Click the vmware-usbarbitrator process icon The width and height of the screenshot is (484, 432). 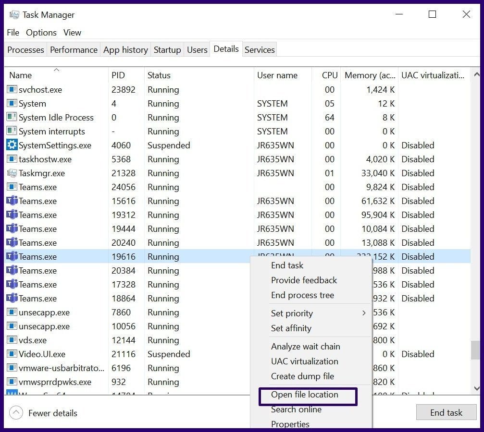12,368
